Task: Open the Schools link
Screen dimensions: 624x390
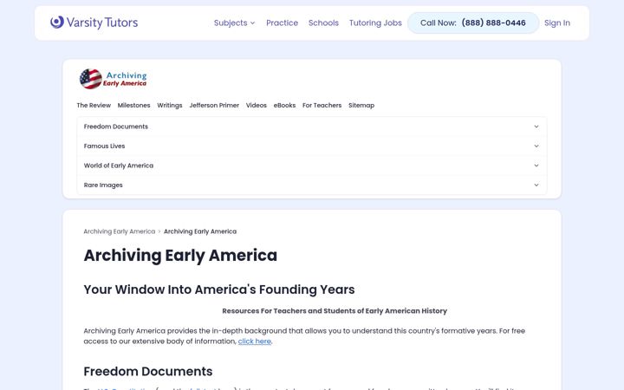Action: click(x=323, y=23)
